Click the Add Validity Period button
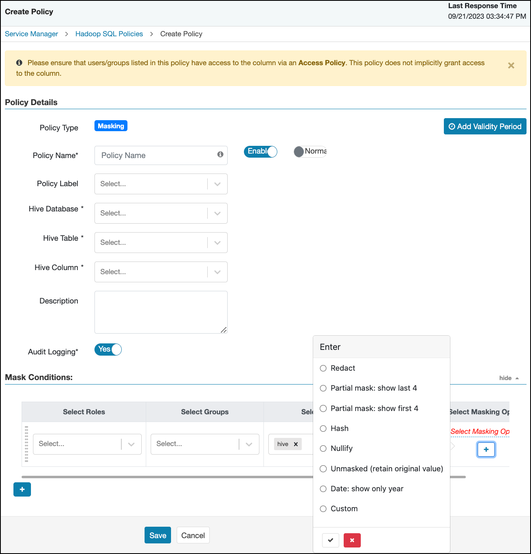The width and height of the screenshot is (531, 554). click(x=485, y=126)
